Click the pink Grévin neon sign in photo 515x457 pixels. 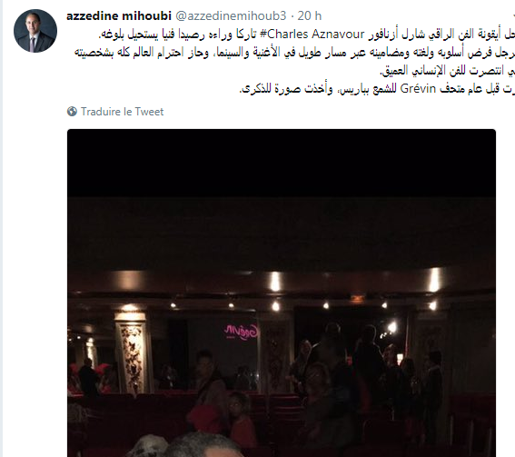click(x=242, y=332)
